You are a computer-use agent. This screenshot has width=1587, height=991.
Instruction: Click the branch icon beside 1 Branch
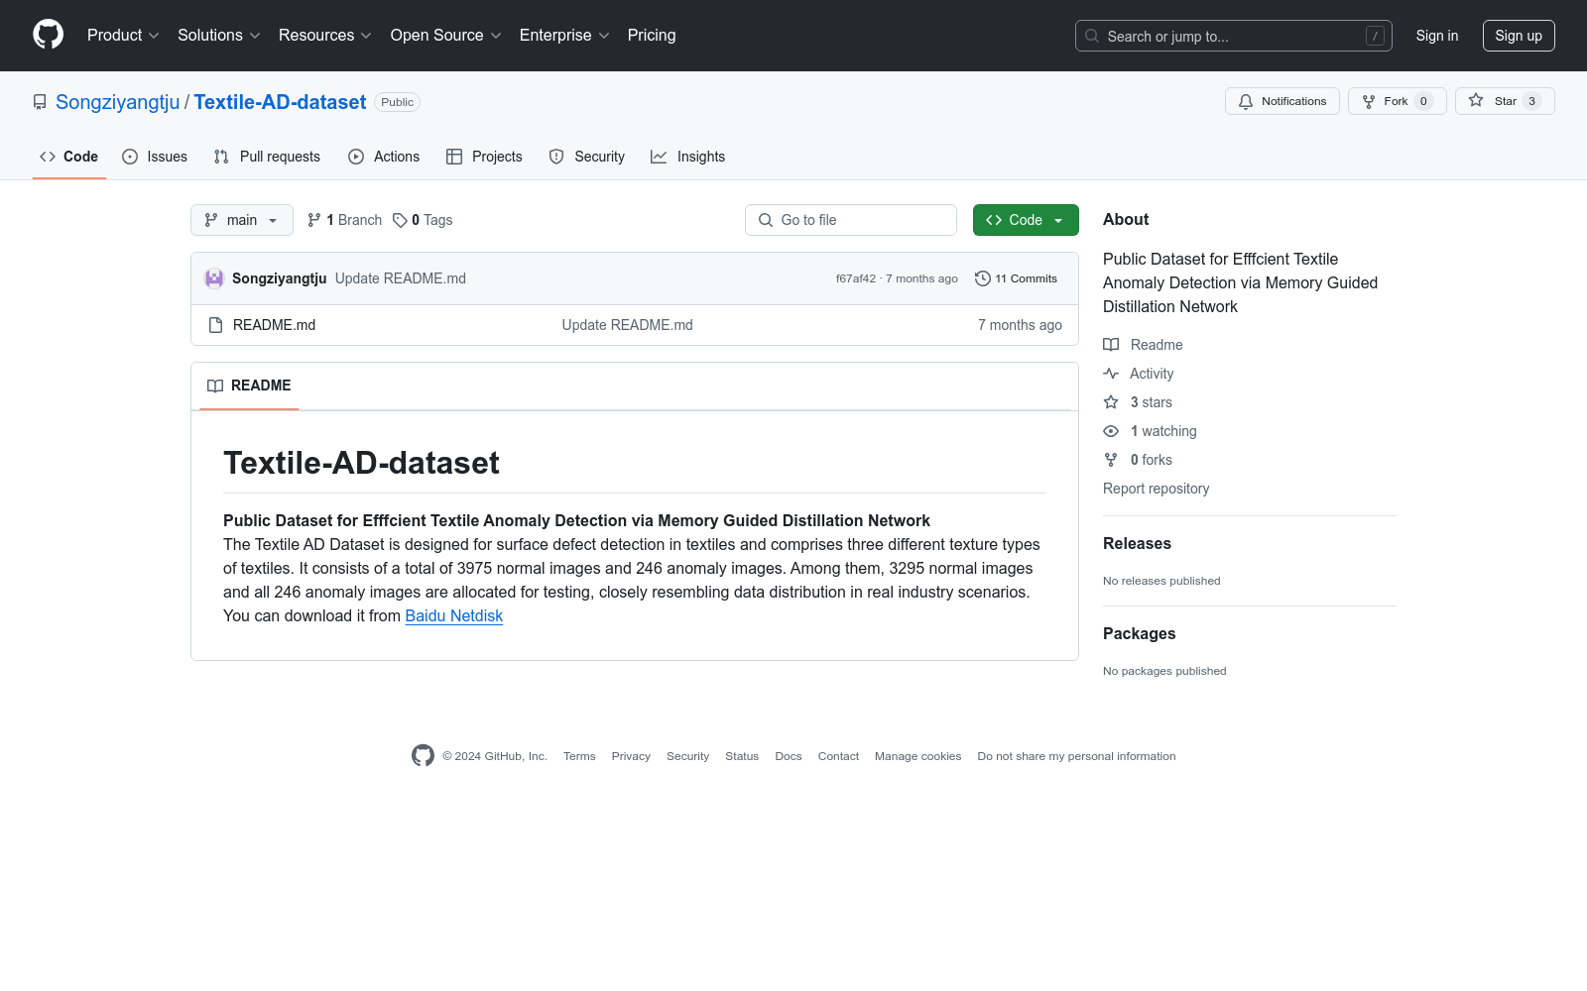314,220
